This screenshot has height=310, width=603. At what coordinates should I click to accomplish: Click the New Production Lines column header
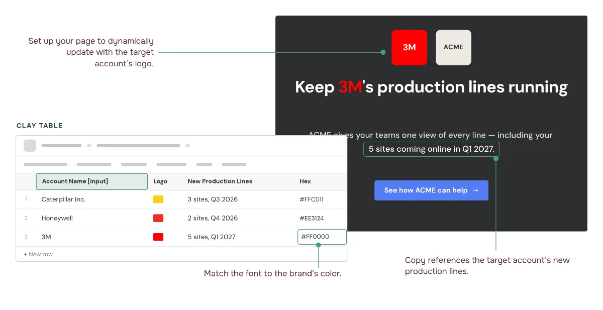(220, 181)
